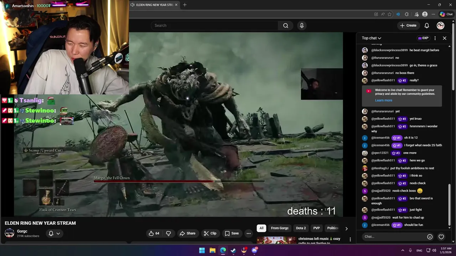Select the ELDEN RING NEW YEAR STREAM tab
Image resolution: width=456 pixels, height=256 pixels.
[154, 5]
